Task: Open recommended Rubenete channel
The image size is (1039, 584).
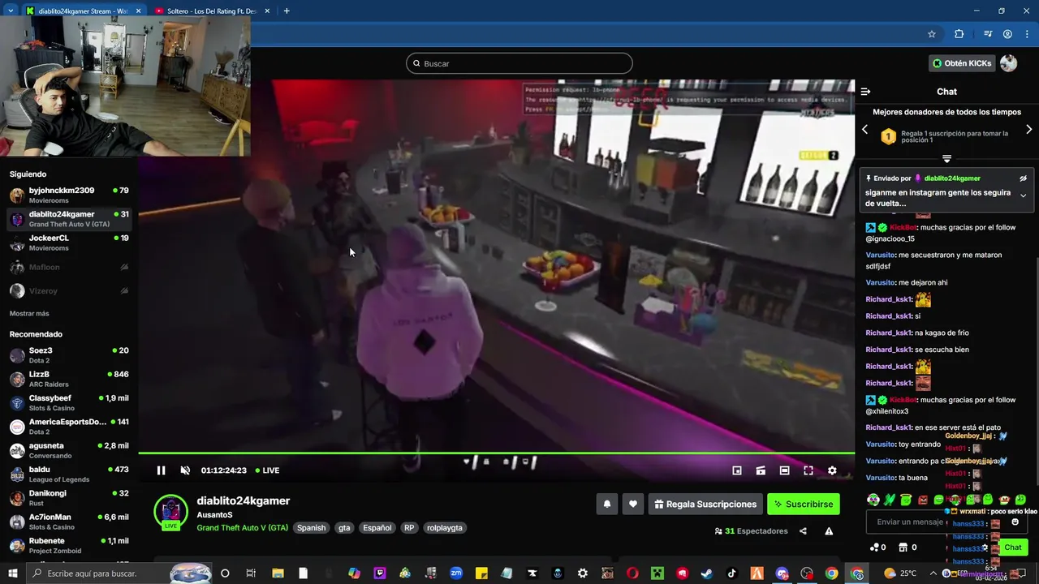Action: (x=69, y=545)
